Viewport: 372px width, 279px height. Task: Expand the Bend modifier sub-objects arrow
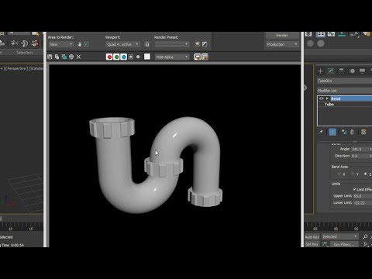(x=327, y=98)
